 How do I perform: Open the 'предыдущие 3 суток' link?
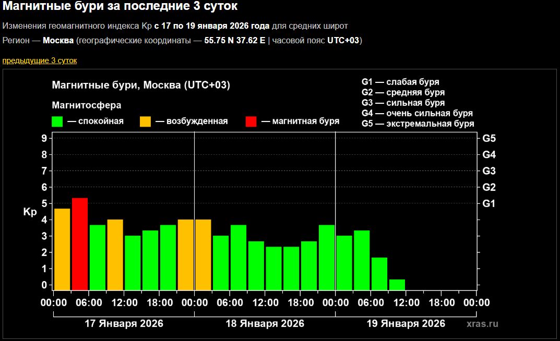coord(40,60)
